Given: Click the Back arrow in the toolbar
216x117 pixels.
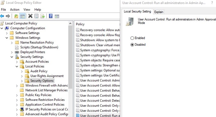Looking at the screenshot, I should tap(2, 16).
